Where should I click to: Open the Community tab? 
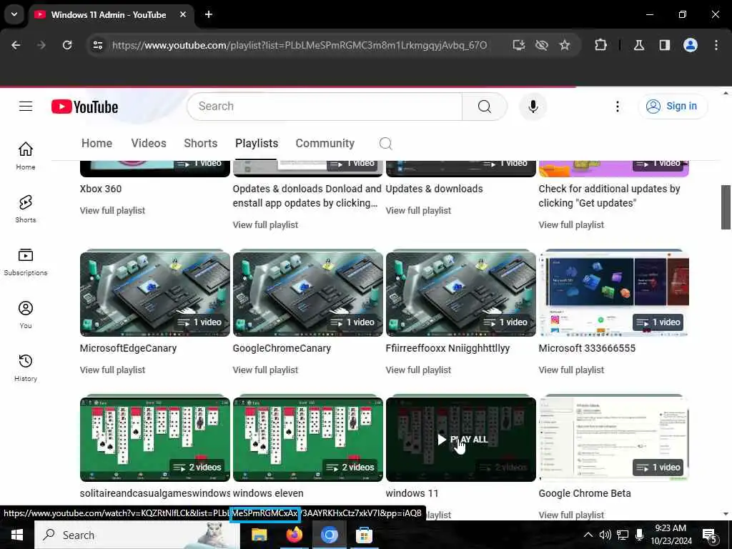click(325, 143)
